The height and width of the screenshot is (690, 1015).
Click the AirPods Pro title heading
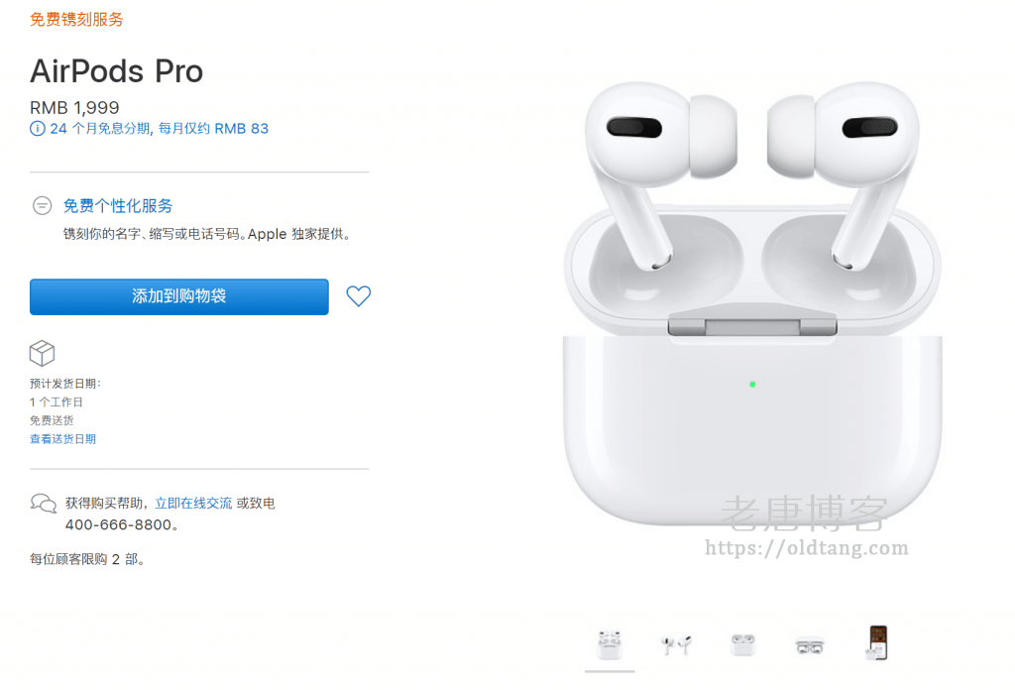tap(117, 71)
